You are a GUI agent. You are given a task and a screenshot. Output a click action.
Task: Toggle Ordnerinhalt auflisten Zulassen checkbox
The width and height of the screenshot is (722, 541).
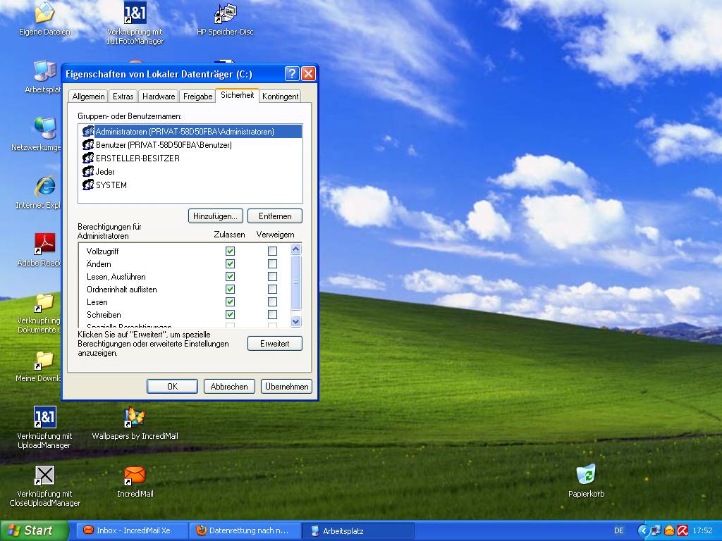231,290
